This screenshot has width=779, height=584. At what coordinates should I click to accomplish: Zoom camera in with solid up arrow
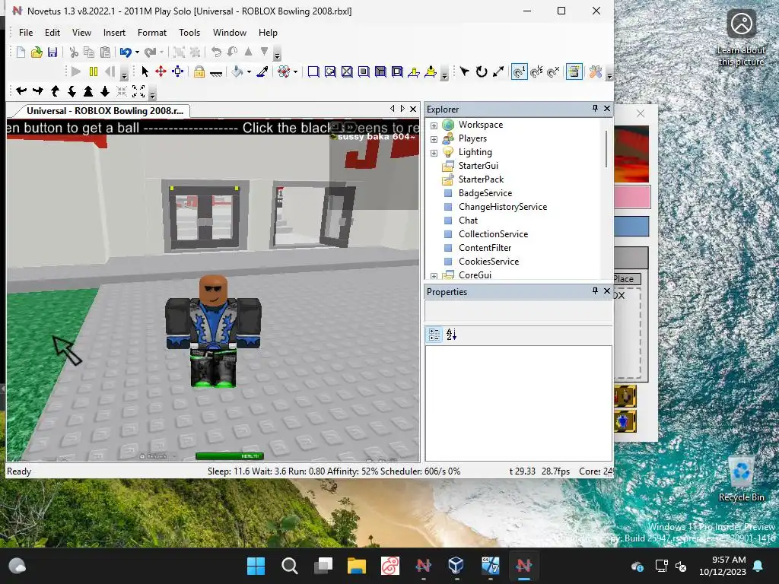click(x=88, y=91)
